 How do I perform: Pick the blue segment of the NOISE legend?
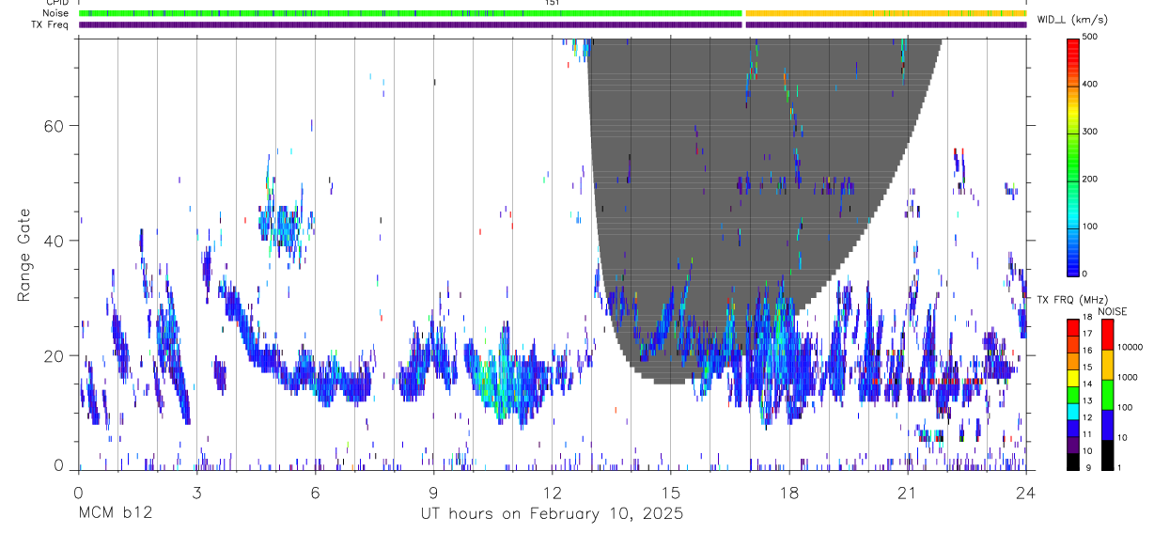[x=1106, y=423]
